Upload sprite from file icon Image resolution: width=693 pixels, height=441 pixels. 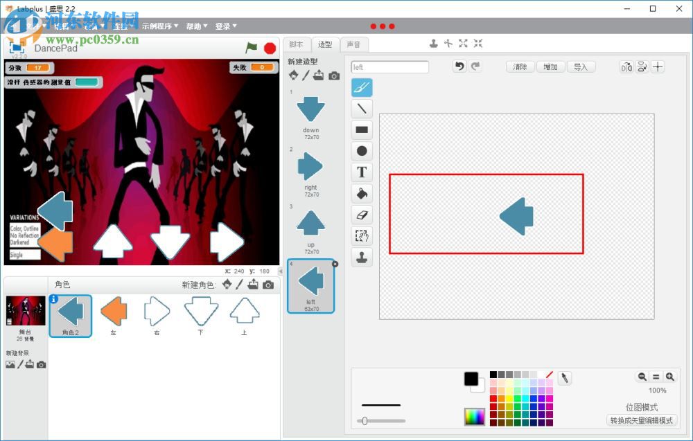click(253, 285)
